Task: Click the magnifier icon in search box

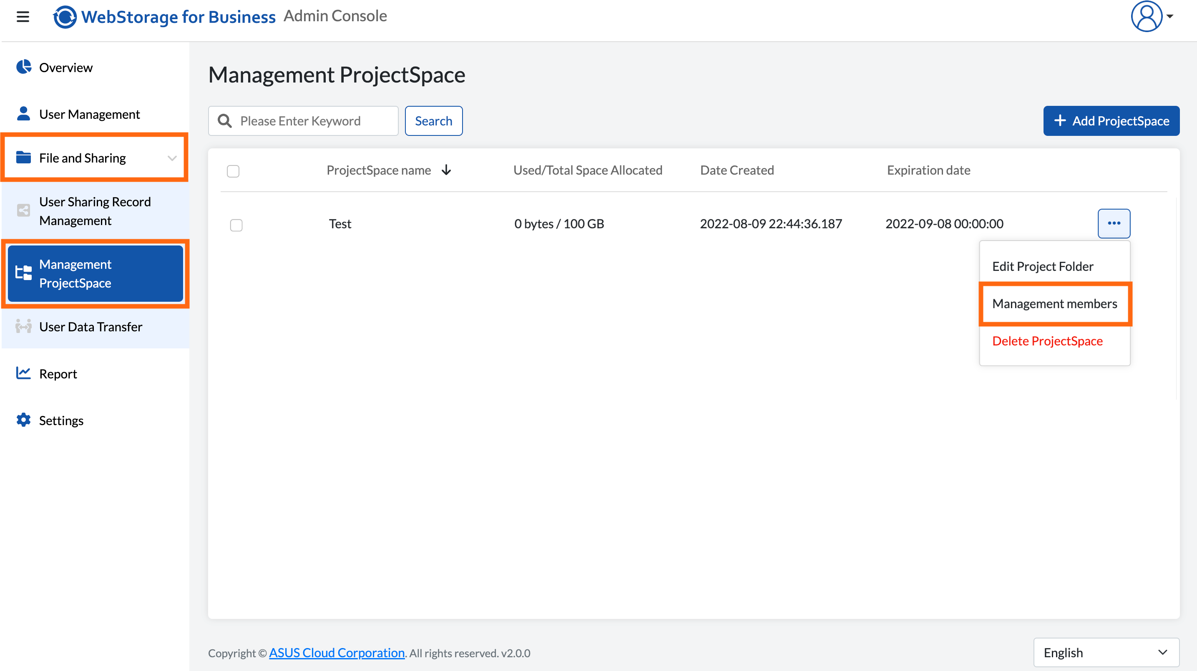Action: point(225,121)
